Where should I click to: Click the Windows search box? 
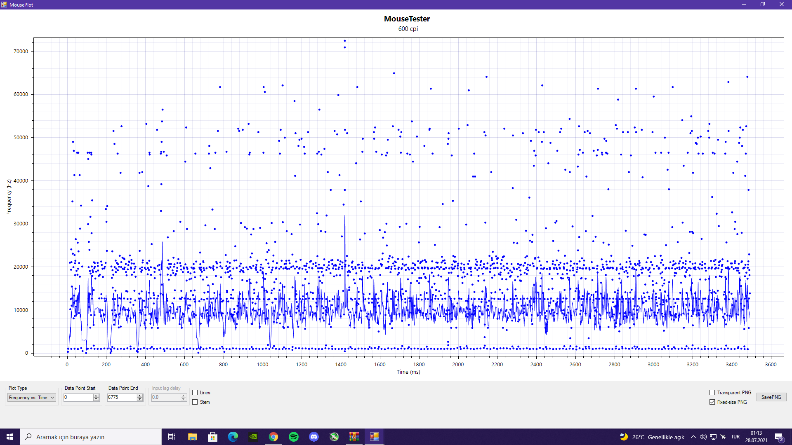[91, 437]
